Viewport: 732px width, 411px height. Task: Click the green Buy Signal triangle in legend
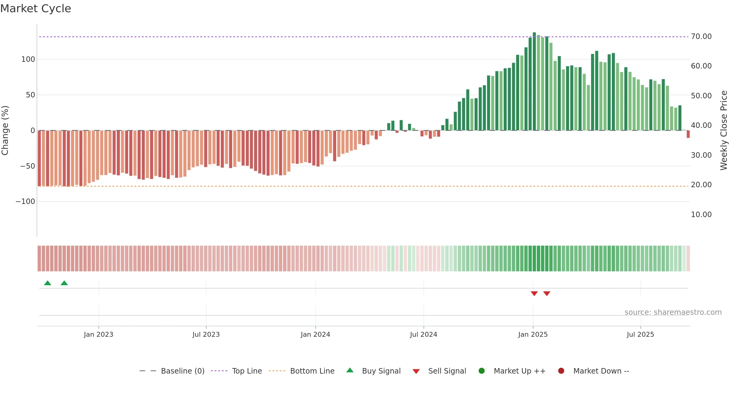pos(350,370)
